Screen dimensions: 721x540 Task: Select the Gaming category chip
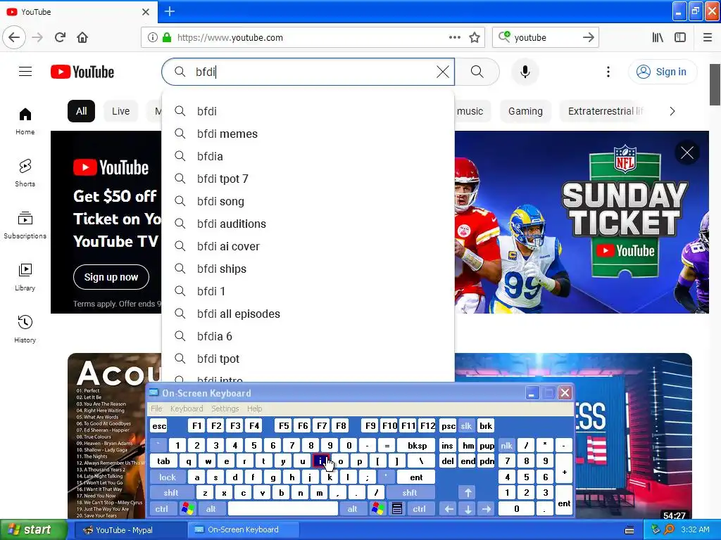[x=525, y=111]
